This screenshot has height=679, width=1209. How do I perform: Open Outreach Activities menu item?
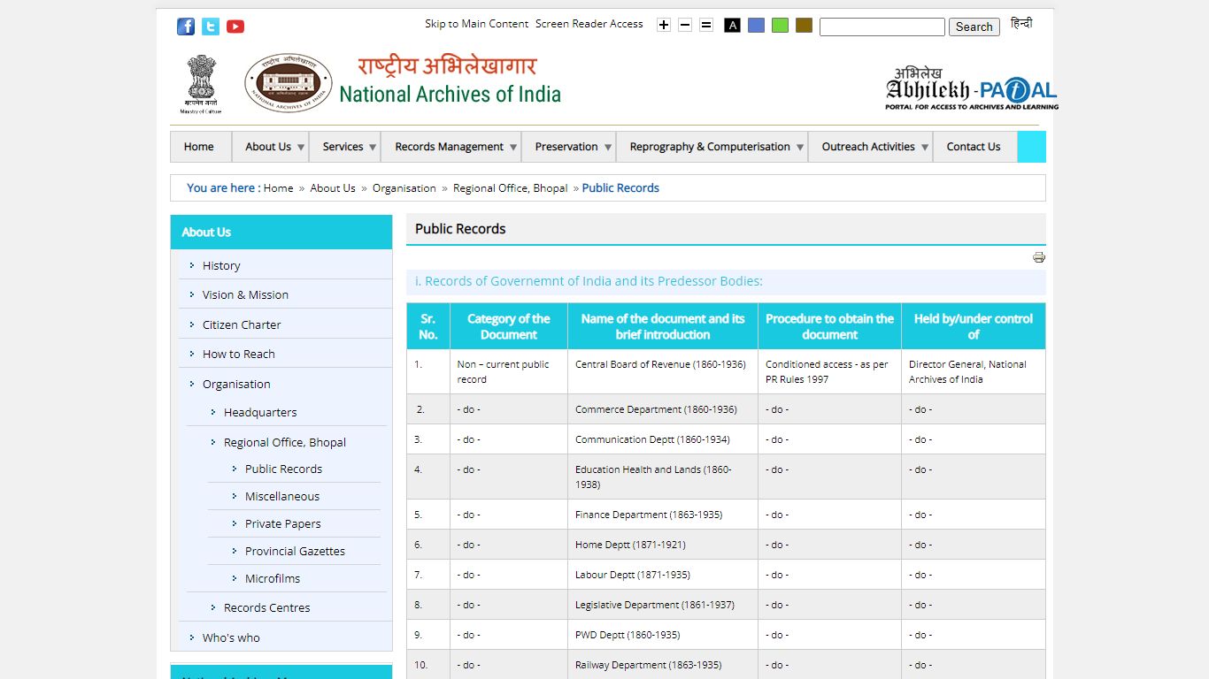pos(868,147)
